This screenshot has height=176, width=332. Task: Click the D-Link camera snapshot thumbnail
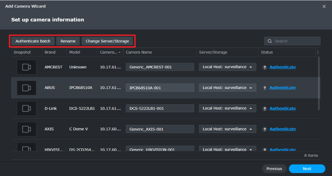coord(27,108)
